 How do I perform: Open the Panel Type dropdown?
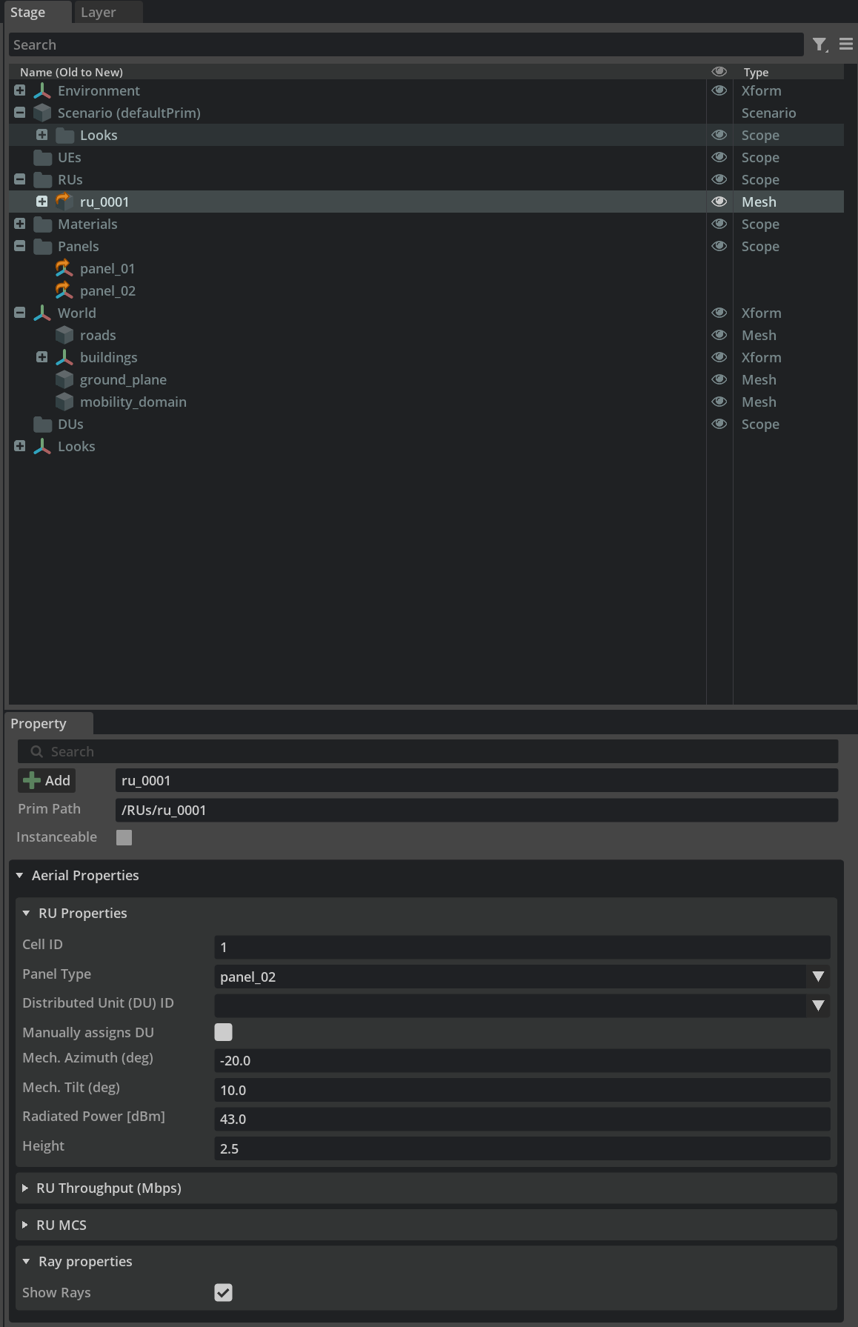818,977
